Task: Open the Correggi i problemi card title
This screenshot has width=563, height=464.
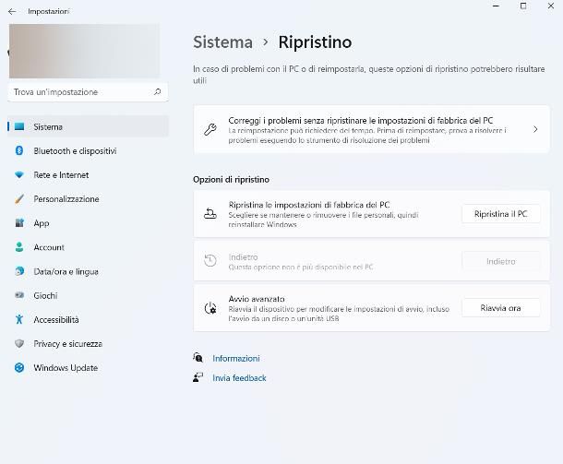Action: click(x=361, y=120)
